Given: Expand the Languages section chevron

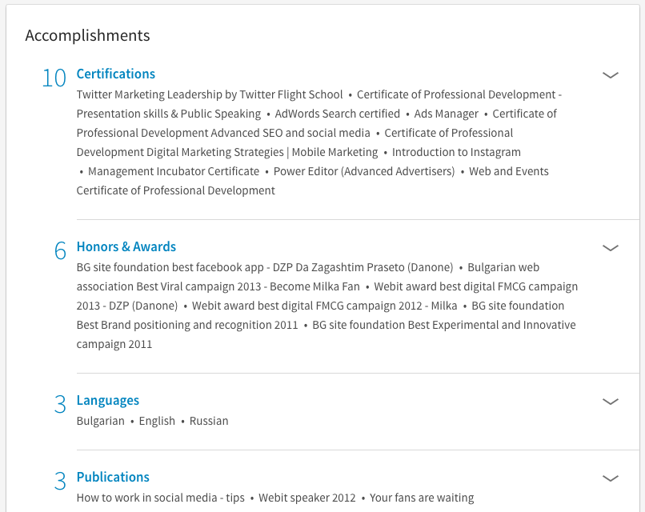Looking at the screenshot, I should click(x=610, y=402).
